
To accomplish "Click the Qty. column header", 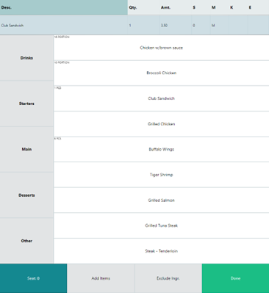I will point(143,7).
